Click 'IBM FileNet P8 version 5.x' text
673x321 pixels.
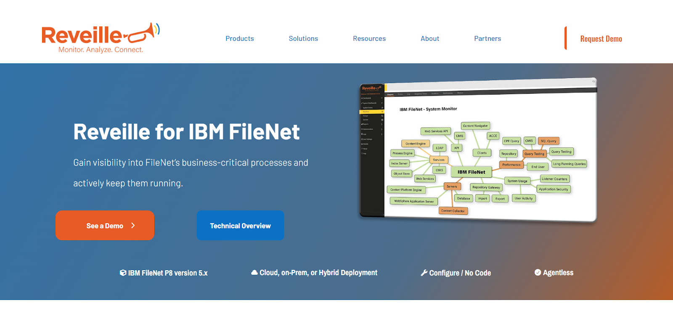168,273
